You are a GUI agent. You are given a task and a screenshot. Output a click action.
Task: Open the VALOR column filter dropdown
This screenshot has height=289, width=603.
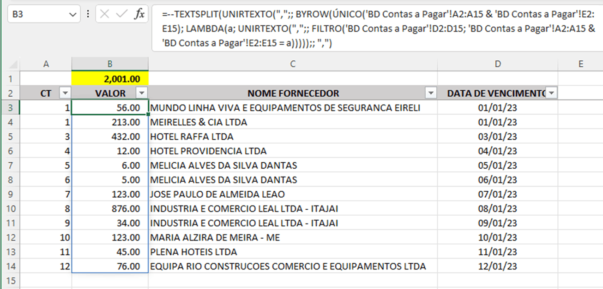[x=142, y=93]
